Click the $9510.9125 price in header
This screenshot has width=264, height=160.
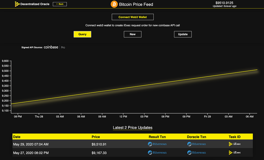click(x=225, y=3)
